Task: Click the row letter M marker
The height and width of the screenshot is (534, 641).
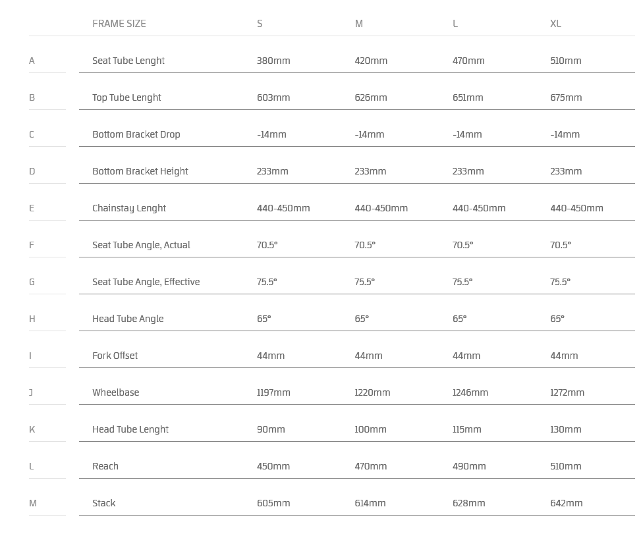Action: 33,503
